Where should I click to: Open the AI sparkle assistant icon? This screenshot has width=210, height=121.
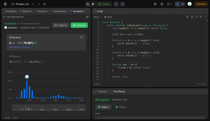click(x=122, y=4)
